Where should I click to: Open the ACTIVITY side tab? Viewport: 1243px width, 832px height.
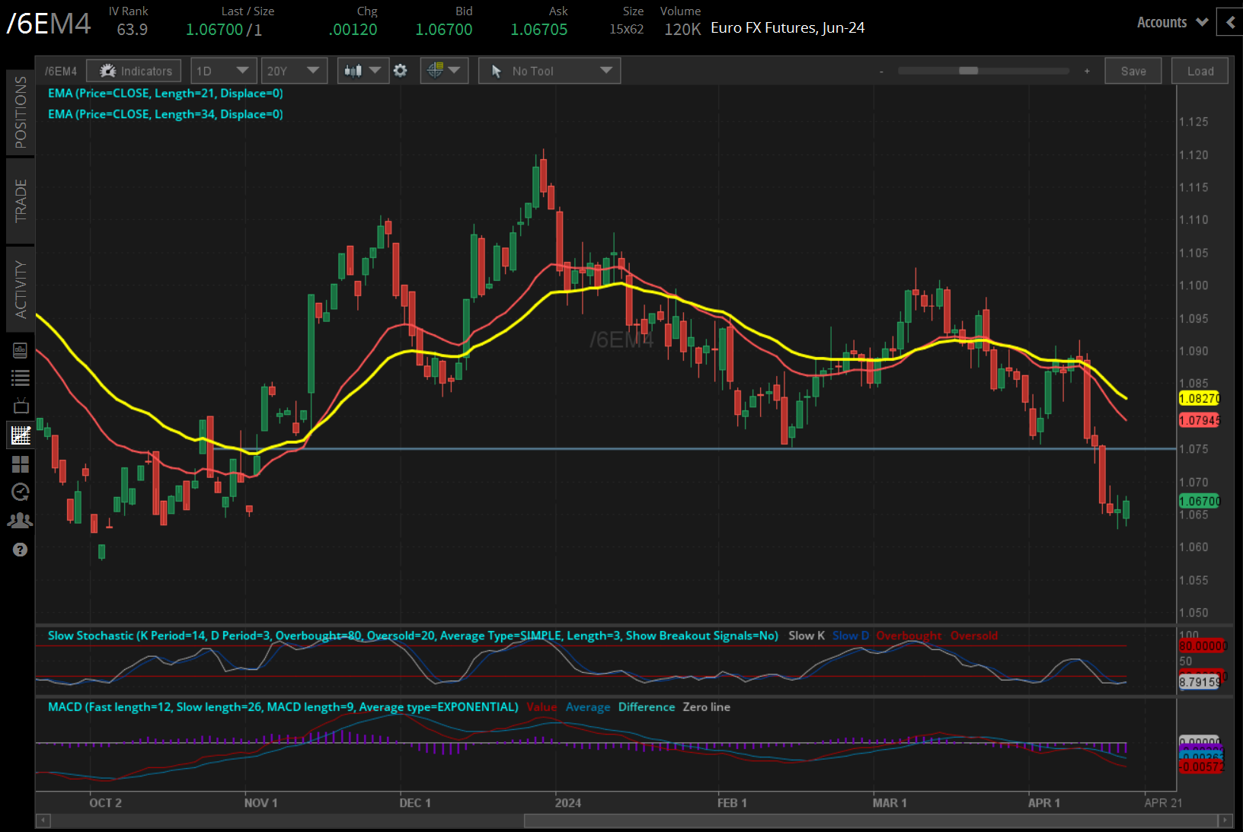(21, 289)
